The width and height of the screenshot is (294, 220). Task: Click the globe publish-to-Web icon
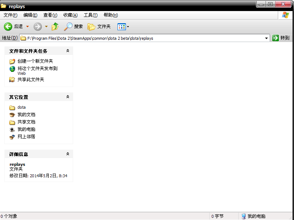[x=12, y=69]
